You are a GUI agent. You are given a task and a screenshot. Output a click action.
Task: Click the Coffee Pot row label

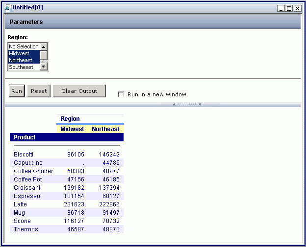[28, 180]
